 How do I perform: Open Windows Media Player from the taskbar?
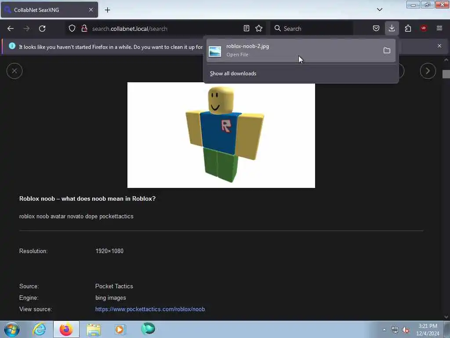[x=120, y=329]
